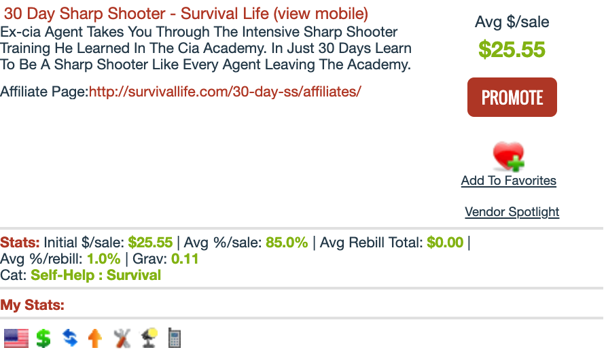Click the mobile phone icon

[x=175, y=338]
